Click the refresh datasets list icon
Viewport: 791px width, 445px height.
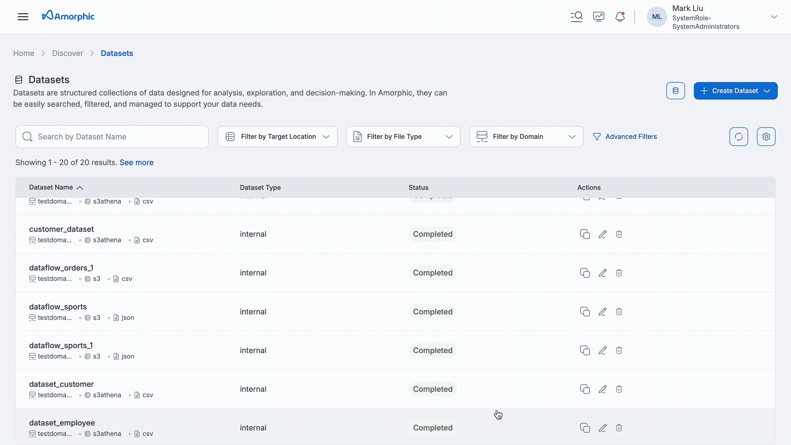[x=739, y=136]
